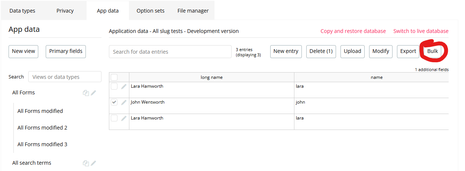
Task: Follow the Switch to live database link
Action: [x=421, y=31]
